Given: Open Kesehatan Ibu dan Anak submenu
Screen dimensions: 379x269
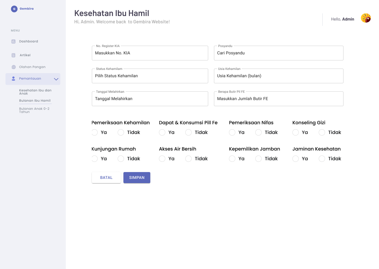Looking at the screenshot, I should [x=35, y=92].
